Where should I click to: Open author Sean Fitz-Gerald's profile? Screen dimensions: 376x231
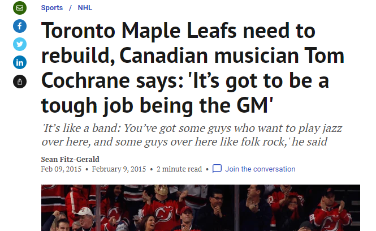click(68, 159)
